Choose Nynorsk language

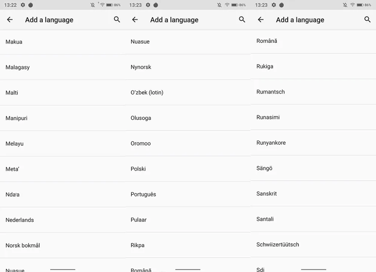coord(188,67)
